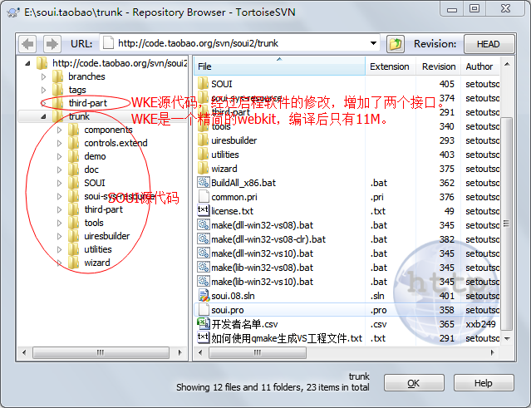Open the URL combo box dropdown arrow
This screenshot has height=408, width=531.
tap(373, 43)
